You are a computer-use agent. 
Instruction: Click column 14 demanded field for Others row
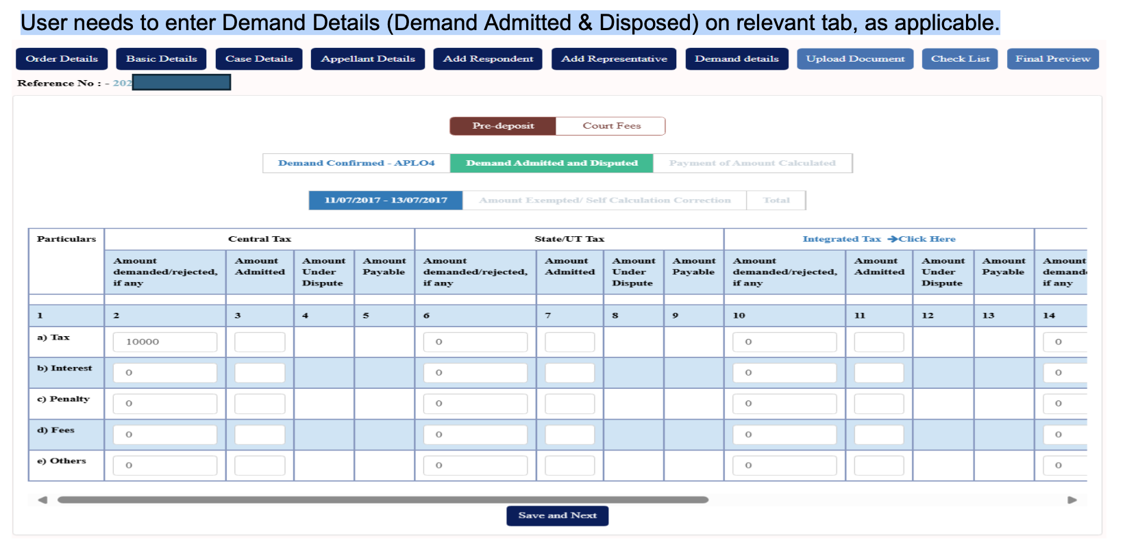1065,465
